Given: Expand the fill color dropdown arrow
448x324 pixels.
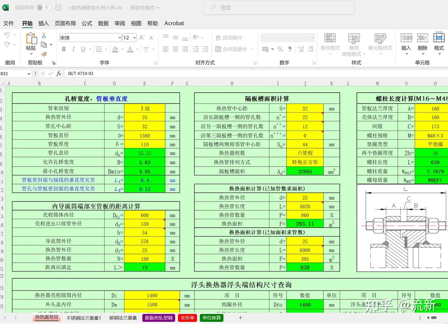Looking at the screenshot, I should [x=122, y=50].
